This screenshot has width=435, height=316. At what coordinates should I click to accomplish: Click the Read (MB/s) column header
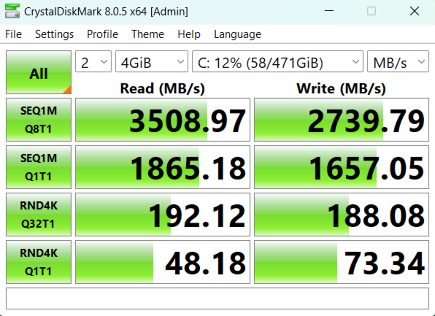[162, 88]
